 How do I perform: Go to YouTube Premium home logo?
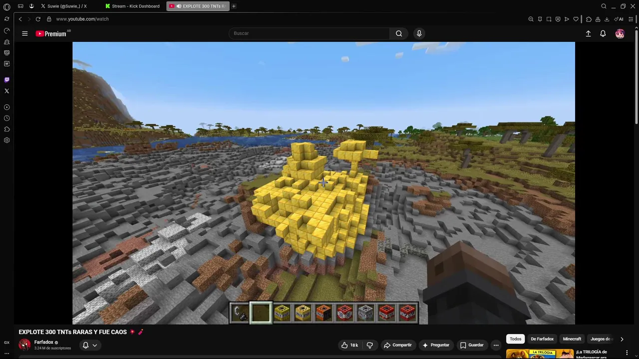[51, 33]
